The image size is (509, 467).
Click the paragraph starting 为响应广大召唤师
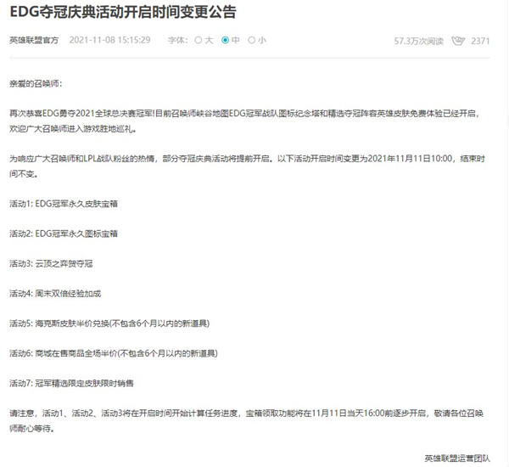247,166
